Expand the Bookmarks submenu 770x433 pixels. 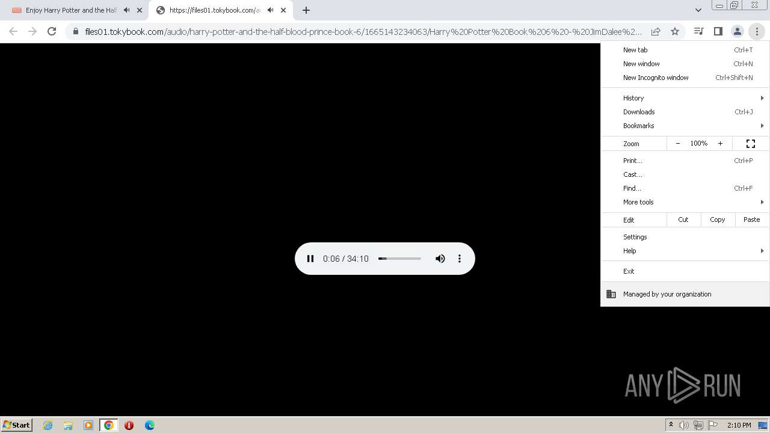click(x=685, y=126)
